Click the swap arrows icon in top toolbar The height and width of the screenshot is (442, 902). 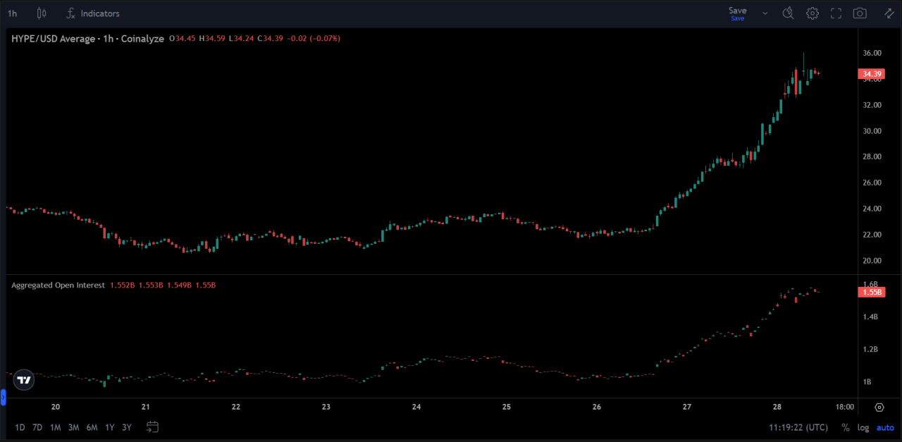click(x=889, y=13)
